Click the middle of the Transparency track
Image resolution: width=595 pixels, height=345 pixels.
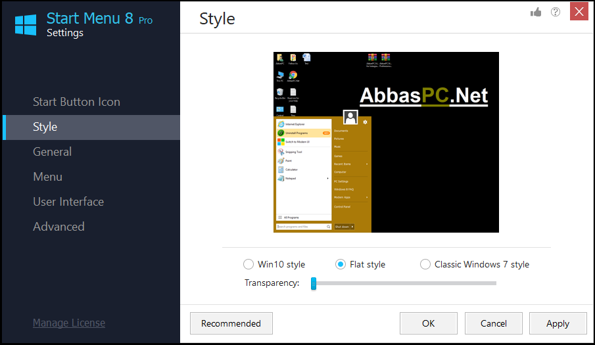(x=404, y=283)
